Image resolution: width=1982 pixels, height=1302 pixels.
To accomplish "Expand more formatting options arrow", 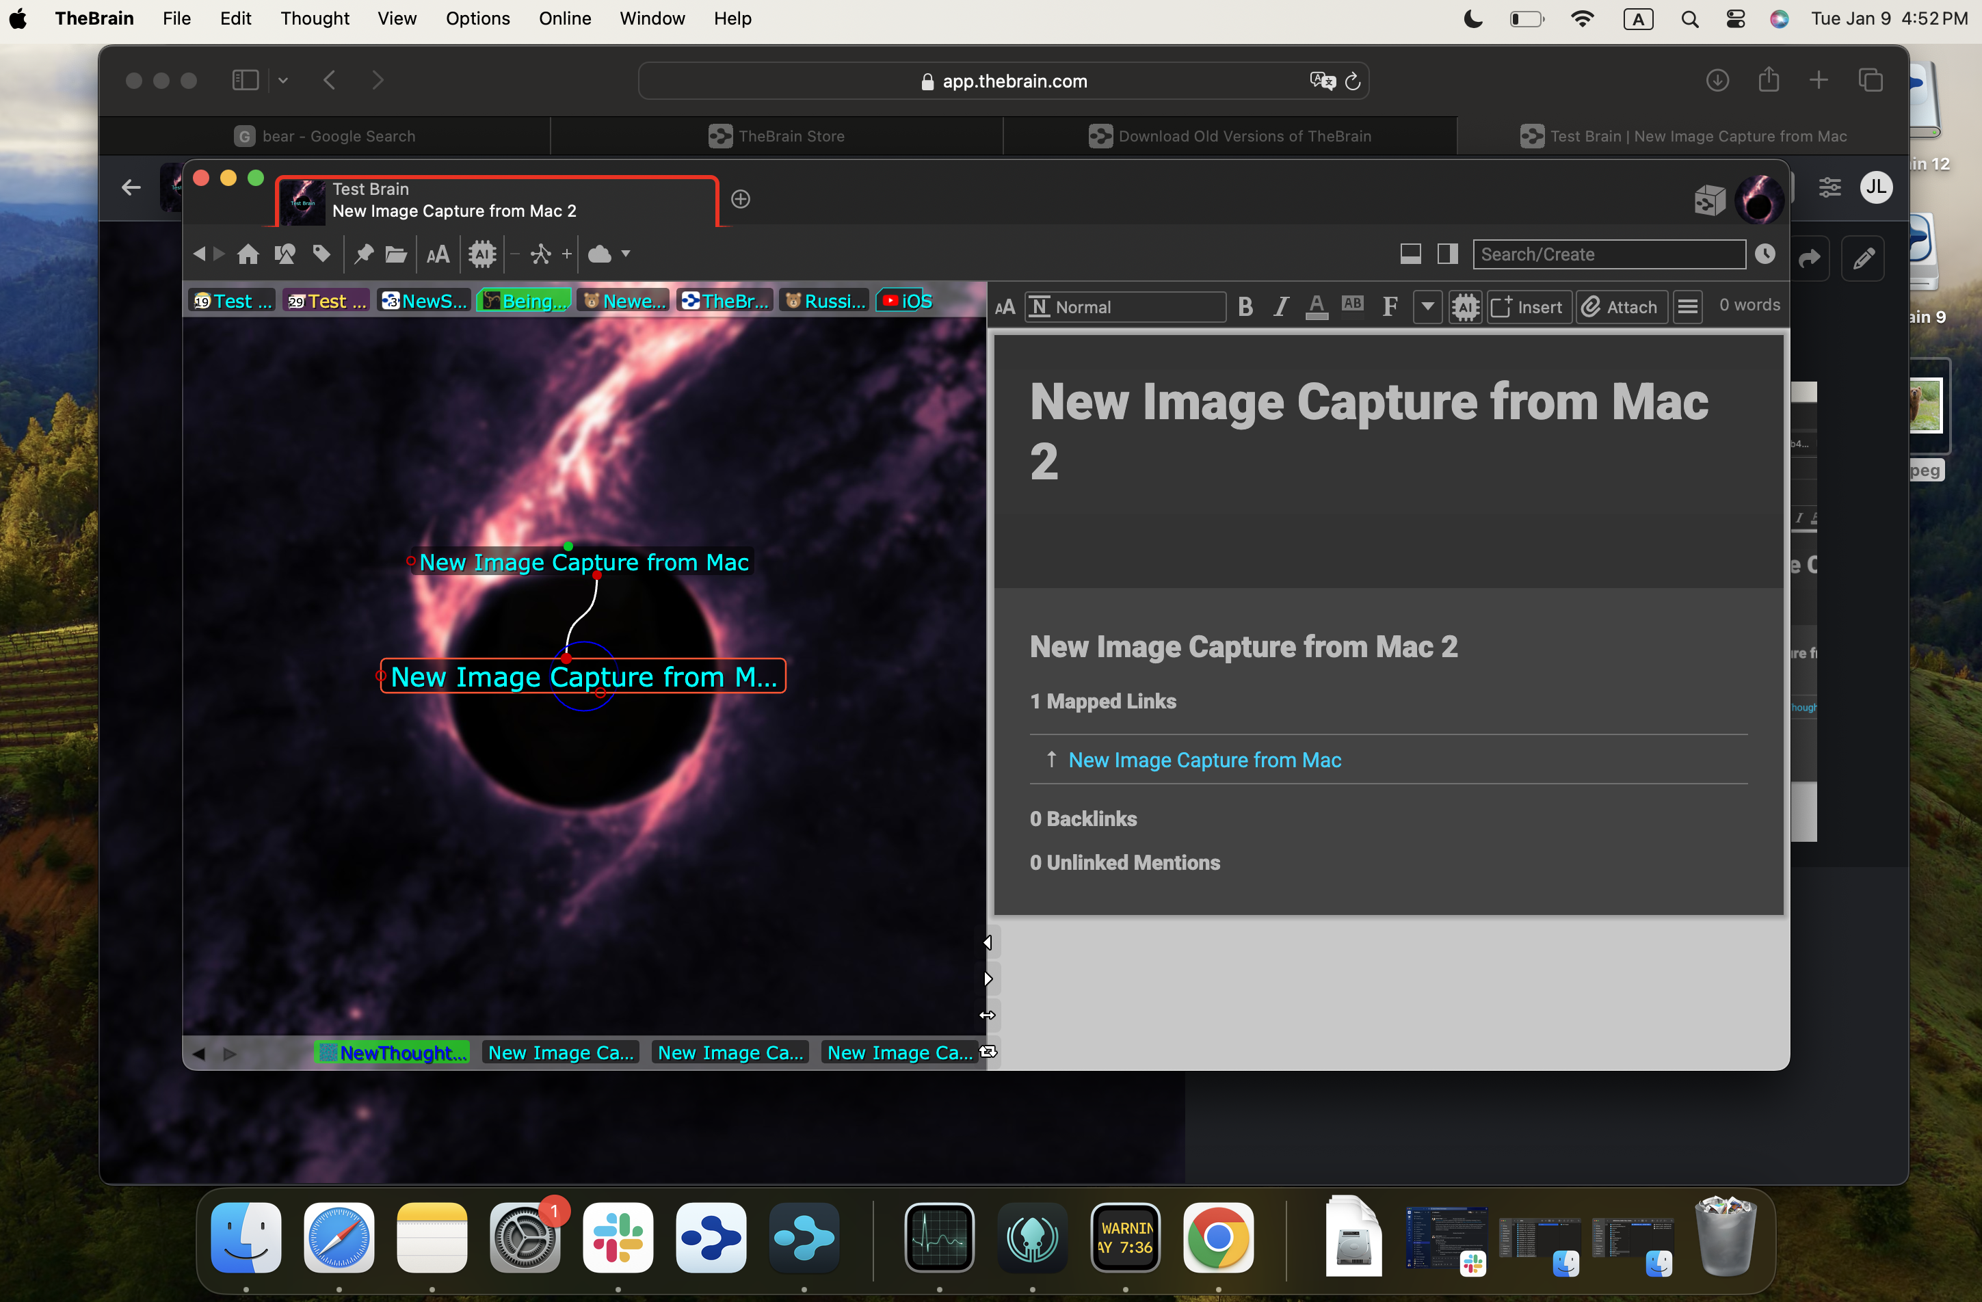I will click(1427, 307).
